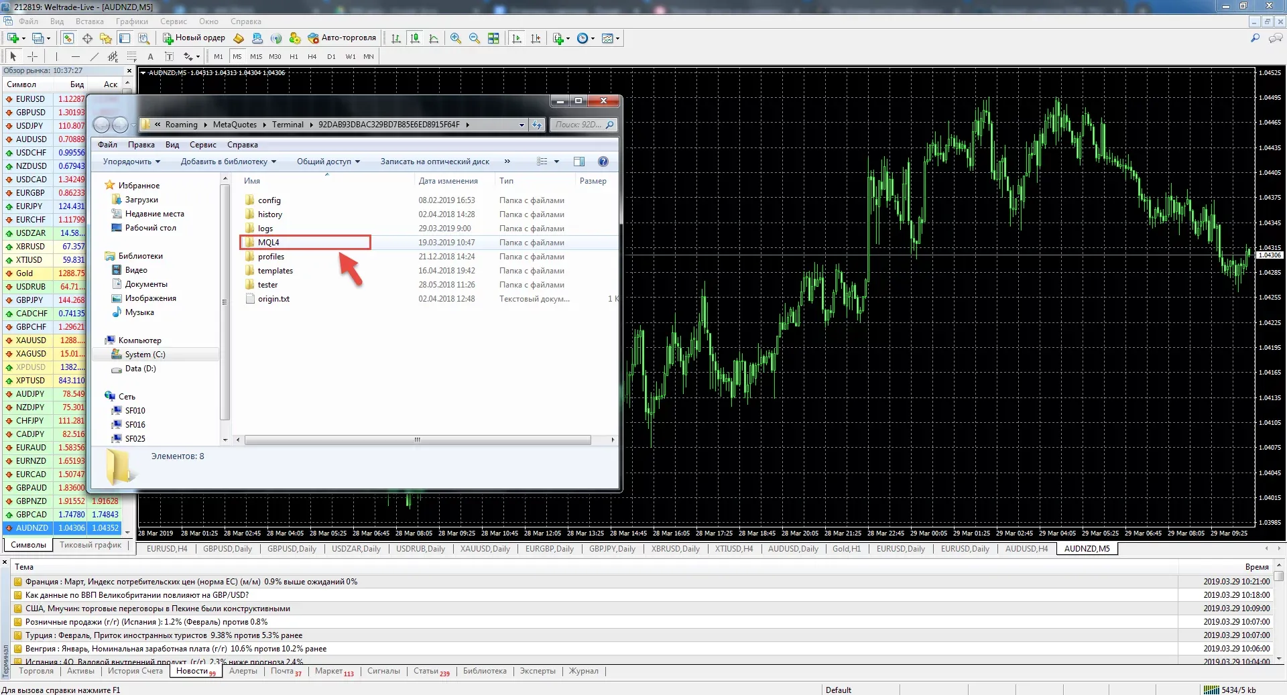Open the periods clock dropdown arrow
The width and height of the screenshot is (1287, 695).
(x=593, y=38)
